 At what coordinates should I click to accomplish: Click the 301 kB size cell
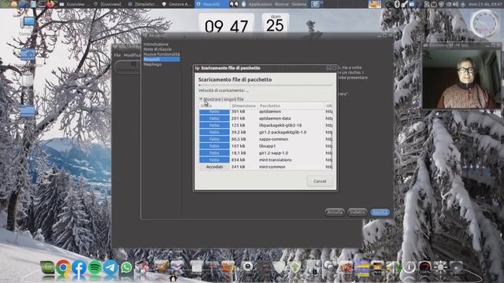(238, 112)
